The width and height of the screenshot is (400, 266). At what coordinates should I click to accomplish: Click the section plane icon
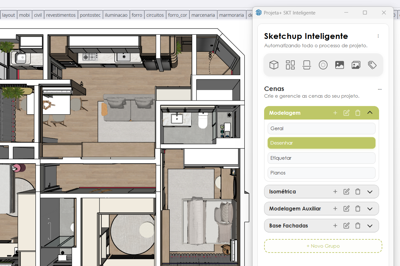click(307, 65)
